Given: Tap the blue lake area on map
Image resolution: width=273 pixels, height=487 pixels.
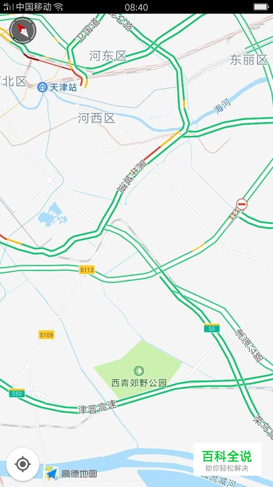Looking at the screenshot, I should [52, 214].
